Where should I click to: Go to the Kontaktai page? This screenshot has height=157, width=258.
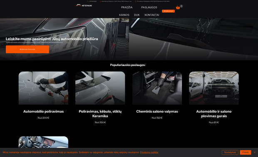coord(152,15)
